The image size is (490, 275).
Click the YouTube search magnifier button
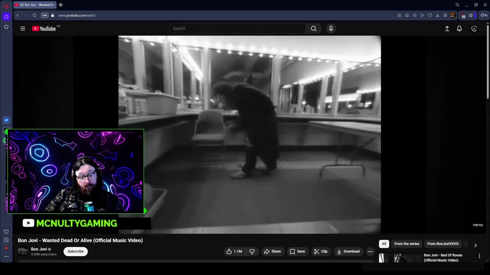pyautogui.click(x=314, y=28)
